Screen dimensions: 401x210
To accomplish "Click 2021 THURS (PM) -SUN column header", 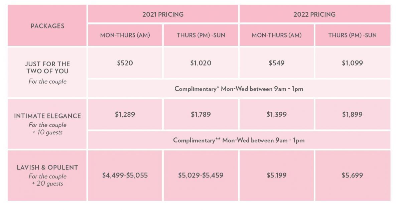I will 201,35.
